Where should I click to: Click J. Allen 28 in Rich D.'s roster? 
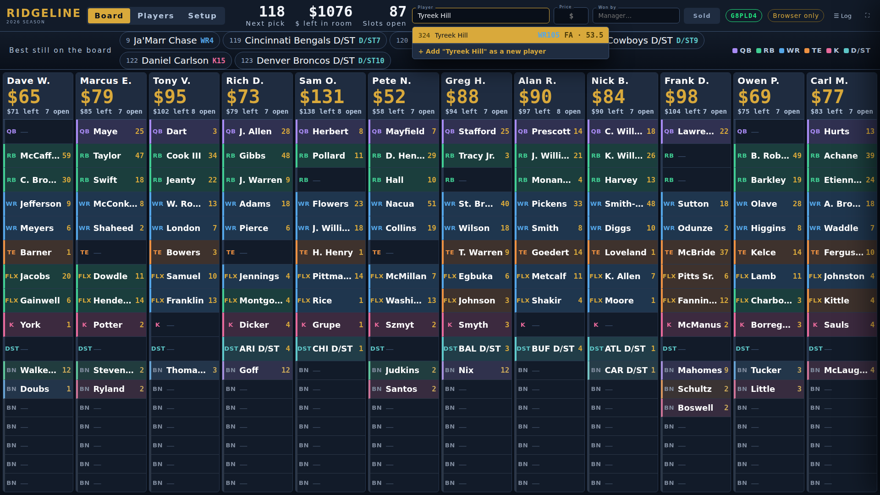pyautogui.click(x=258, y=132)
